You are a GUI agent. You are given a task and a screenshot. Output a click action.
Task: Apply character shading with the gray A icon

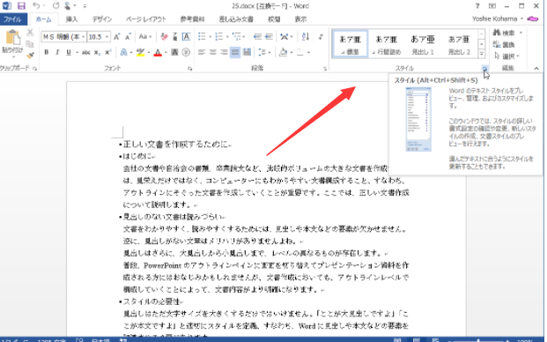(x=174, y=52)
